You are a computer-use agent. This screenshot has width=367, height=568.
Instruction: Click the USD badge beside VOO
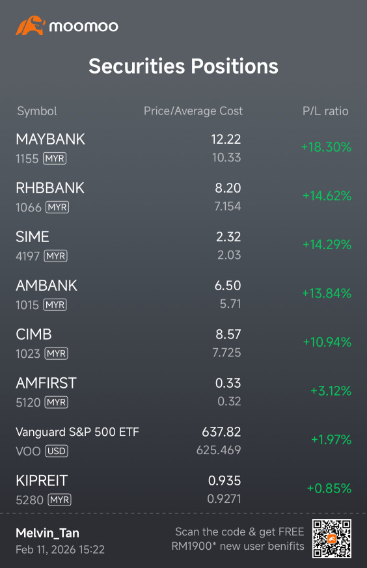click(57, 451)
